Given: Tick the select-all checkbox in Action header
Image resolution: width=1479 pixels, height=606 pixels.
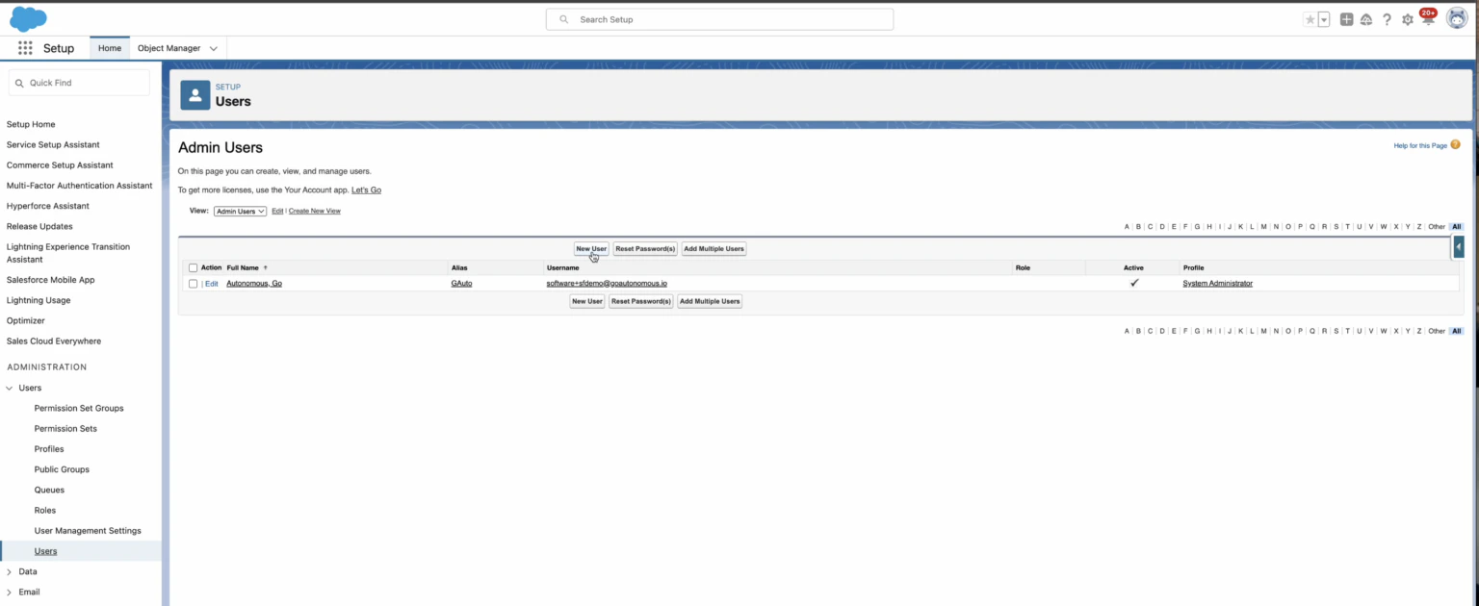Looking at the screenshot, I should click(194, 267).
